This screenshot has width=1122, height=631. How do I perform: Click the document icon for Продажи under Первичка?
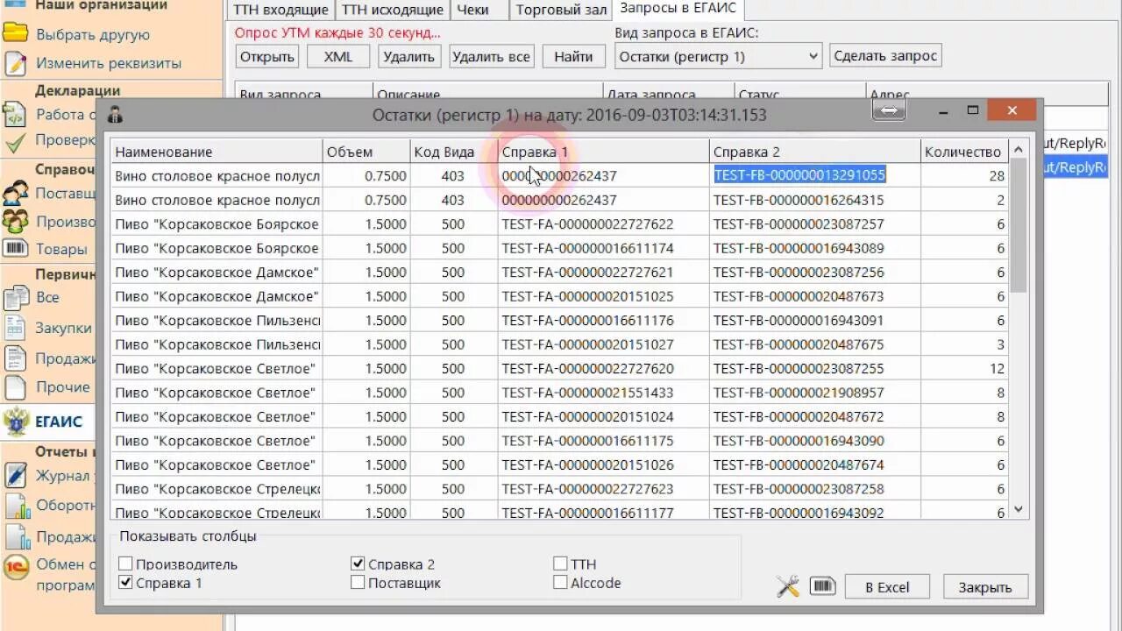point(16,358)
